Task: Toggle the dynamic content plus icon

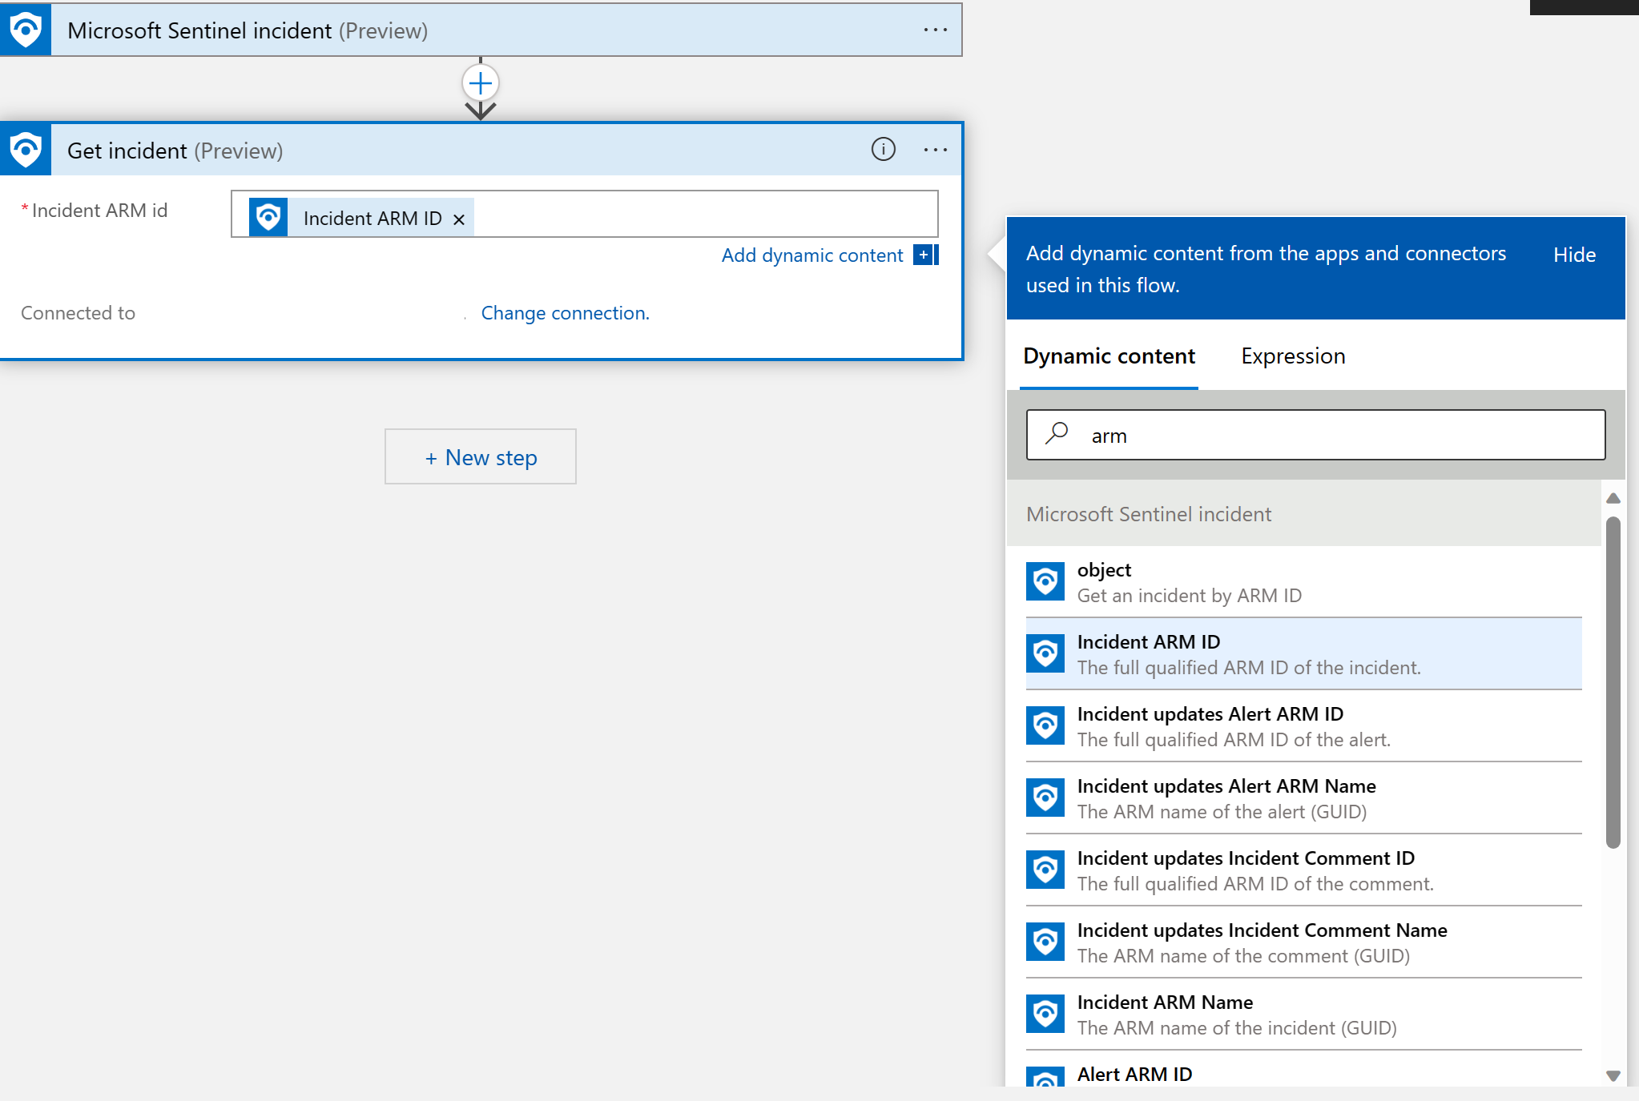Action: coord(925,255)
